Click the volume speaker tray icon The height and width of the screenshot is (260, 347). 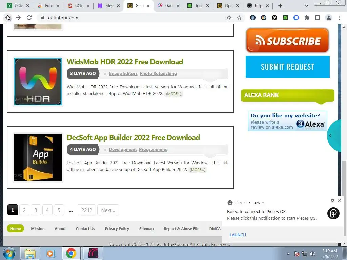coord(312,254)
